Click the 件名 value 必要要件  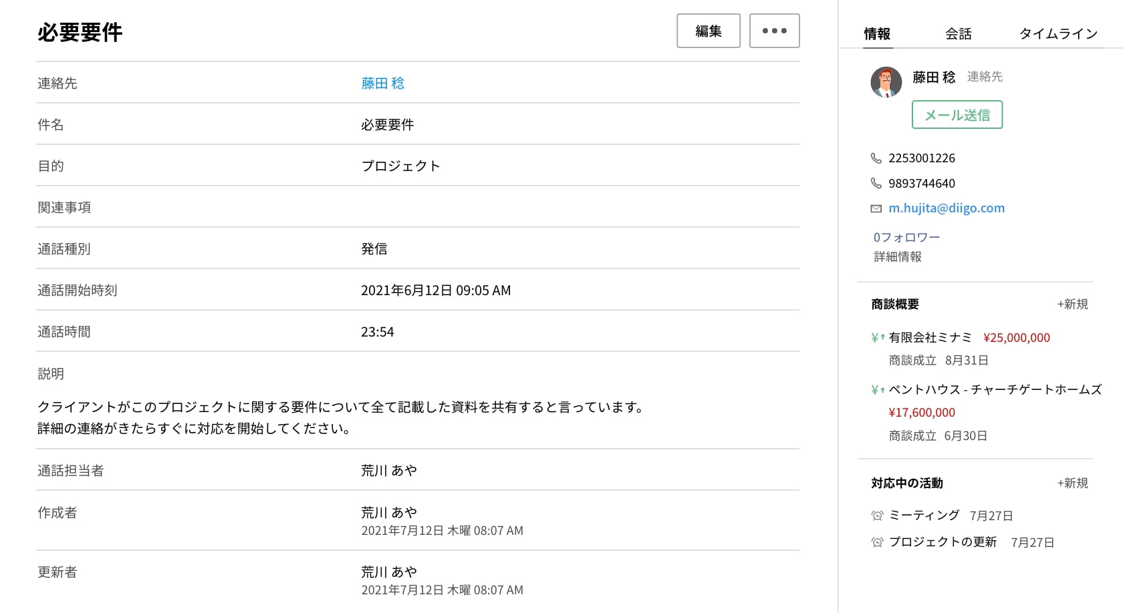click(x=388, y=125)
